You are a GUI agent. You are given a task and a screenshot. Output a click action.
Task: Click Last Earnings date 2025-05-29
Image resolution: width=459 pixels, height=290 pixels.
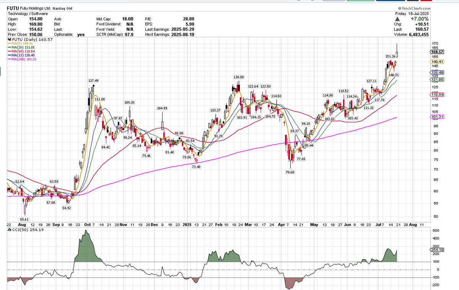(x=183, y=29)
